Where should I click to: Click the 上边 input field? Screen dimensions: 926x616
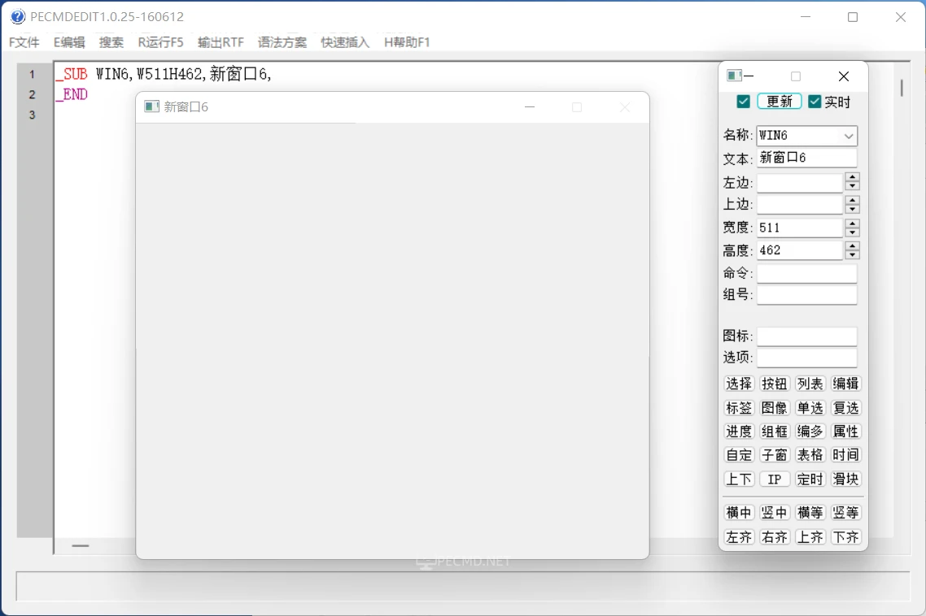click(x=800, y=204)
